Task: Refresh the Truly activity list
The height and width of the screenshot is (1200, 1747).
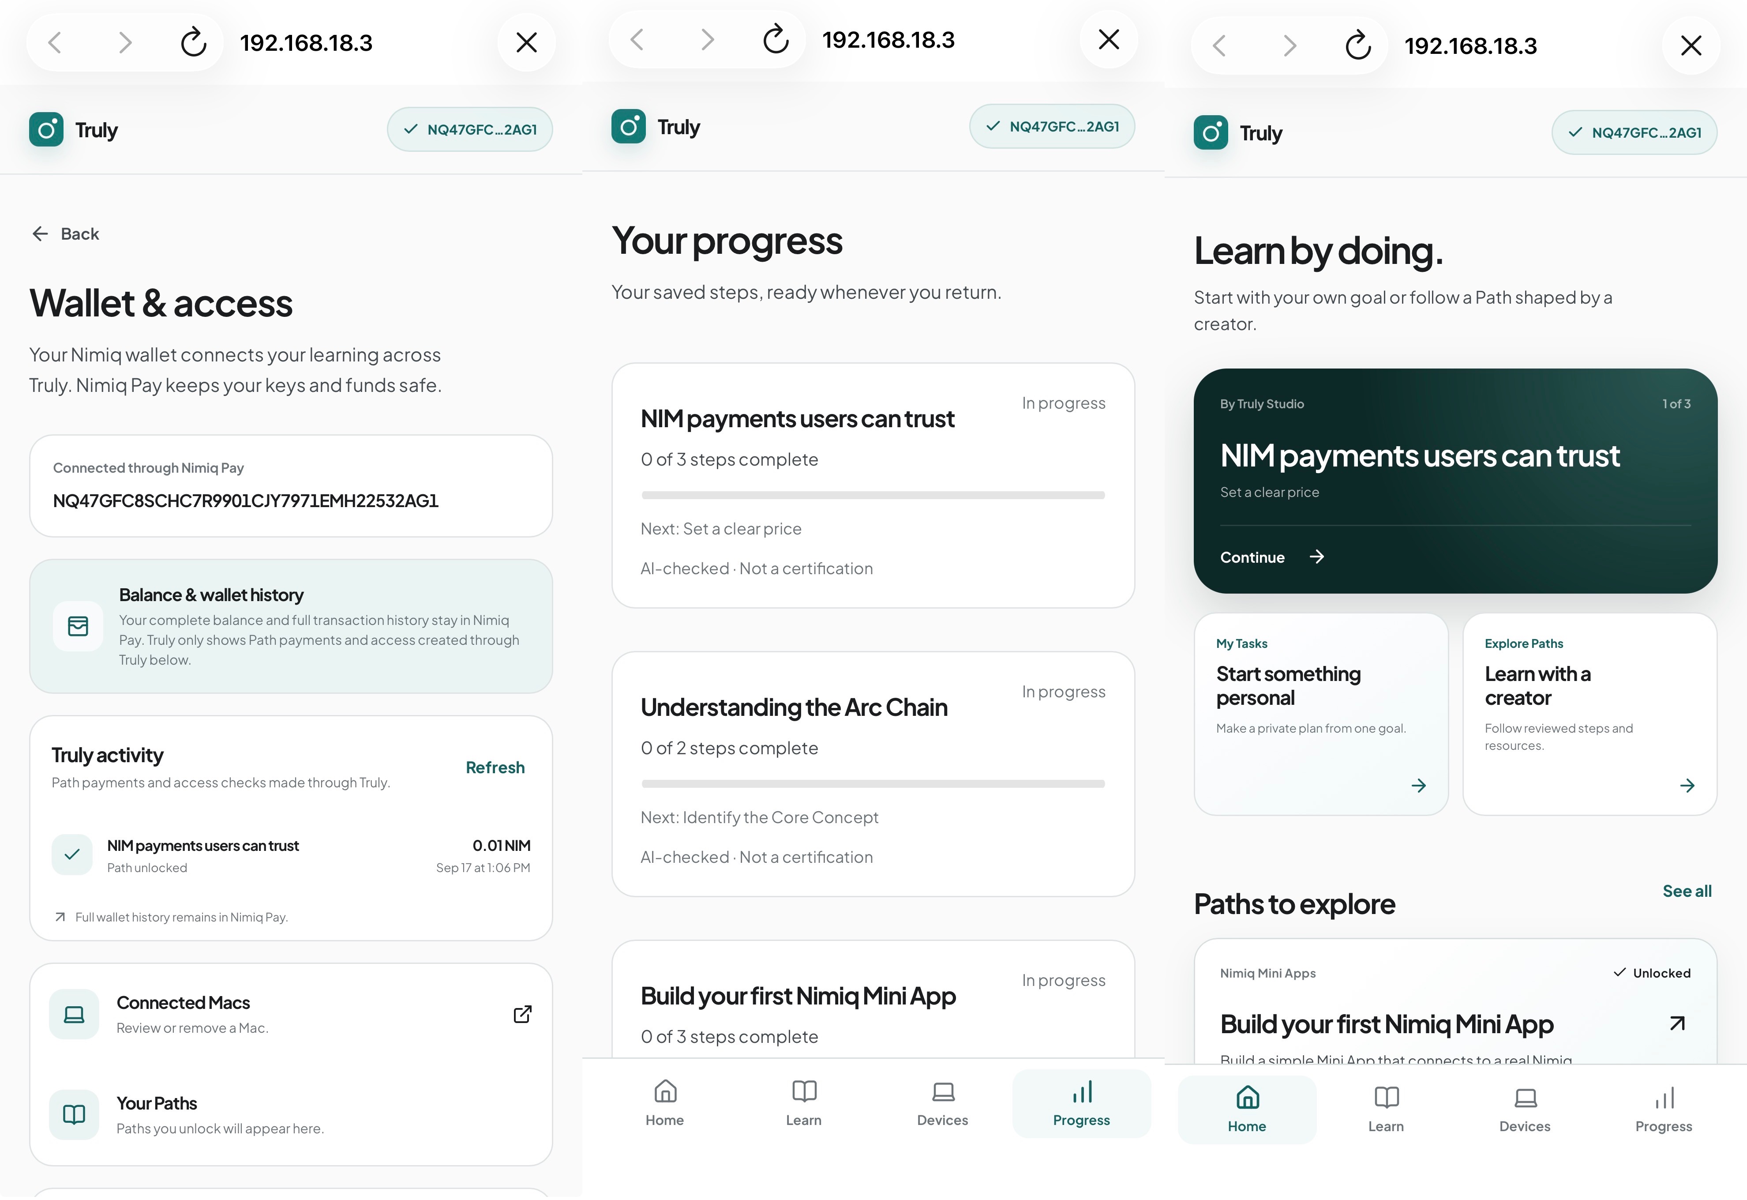Action: click(495, 767)
